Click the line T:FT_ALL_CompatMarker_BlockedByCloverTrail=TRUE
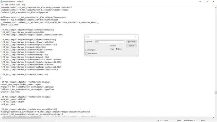 click(x=27, y=42)
